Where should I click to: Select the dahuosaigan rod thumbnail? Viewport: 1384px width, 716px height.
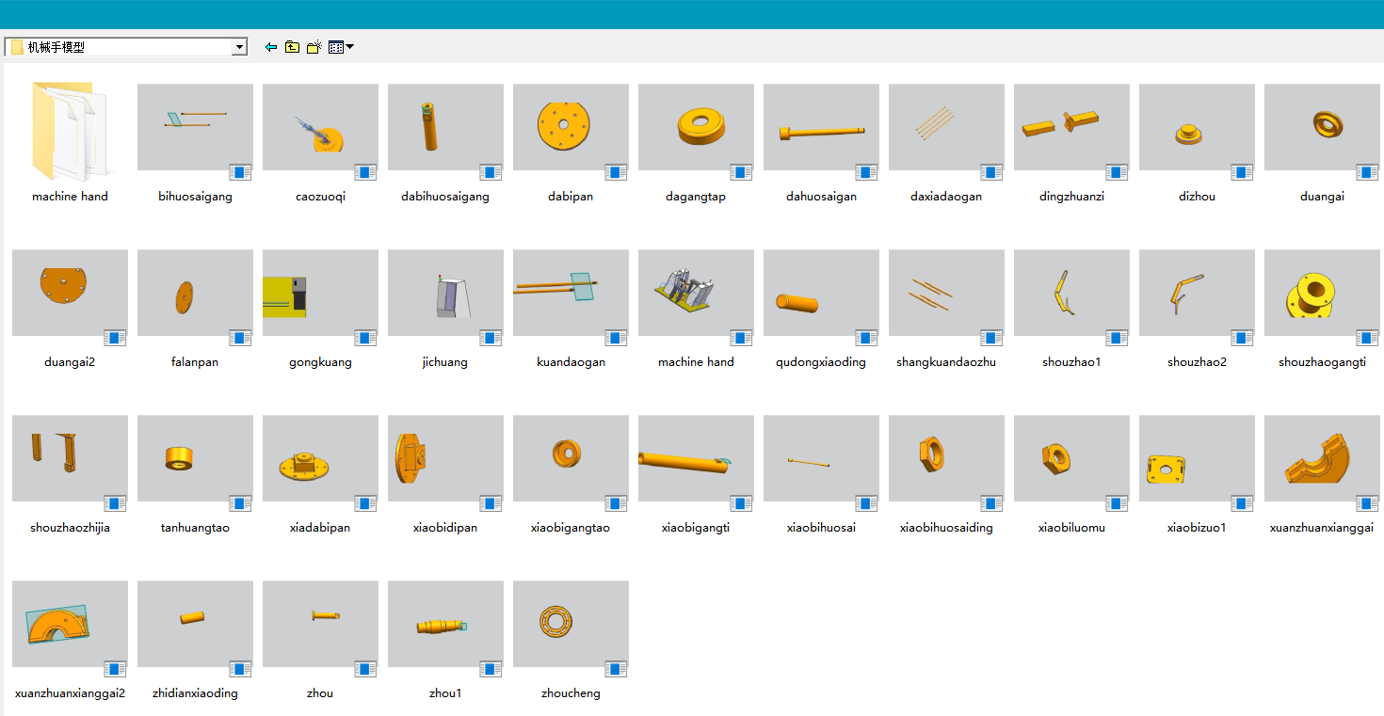(x=821, y=127)
